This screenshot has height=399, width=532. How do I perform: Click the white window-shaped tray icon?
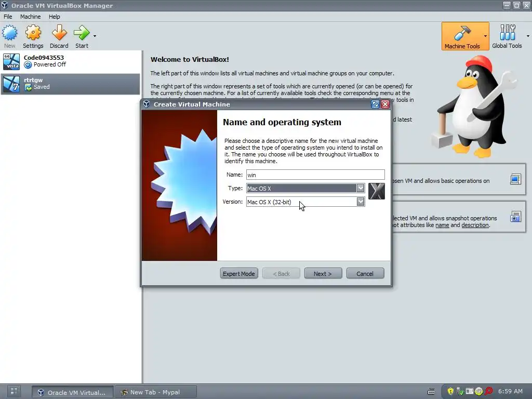pyautogui.click(x=470, y=391)
